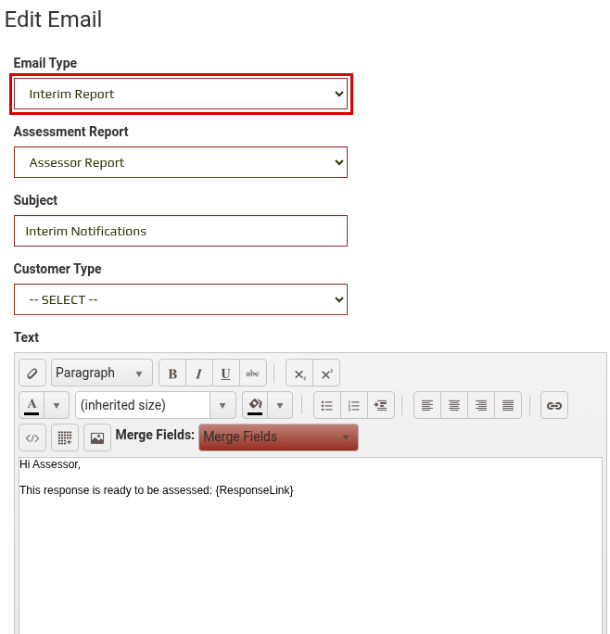Open the Email Type dropdown
610x634 pixels.
(181, 94)
